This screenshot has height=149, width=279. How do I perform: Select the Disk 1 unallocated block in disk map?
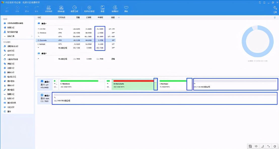point(236,84)
